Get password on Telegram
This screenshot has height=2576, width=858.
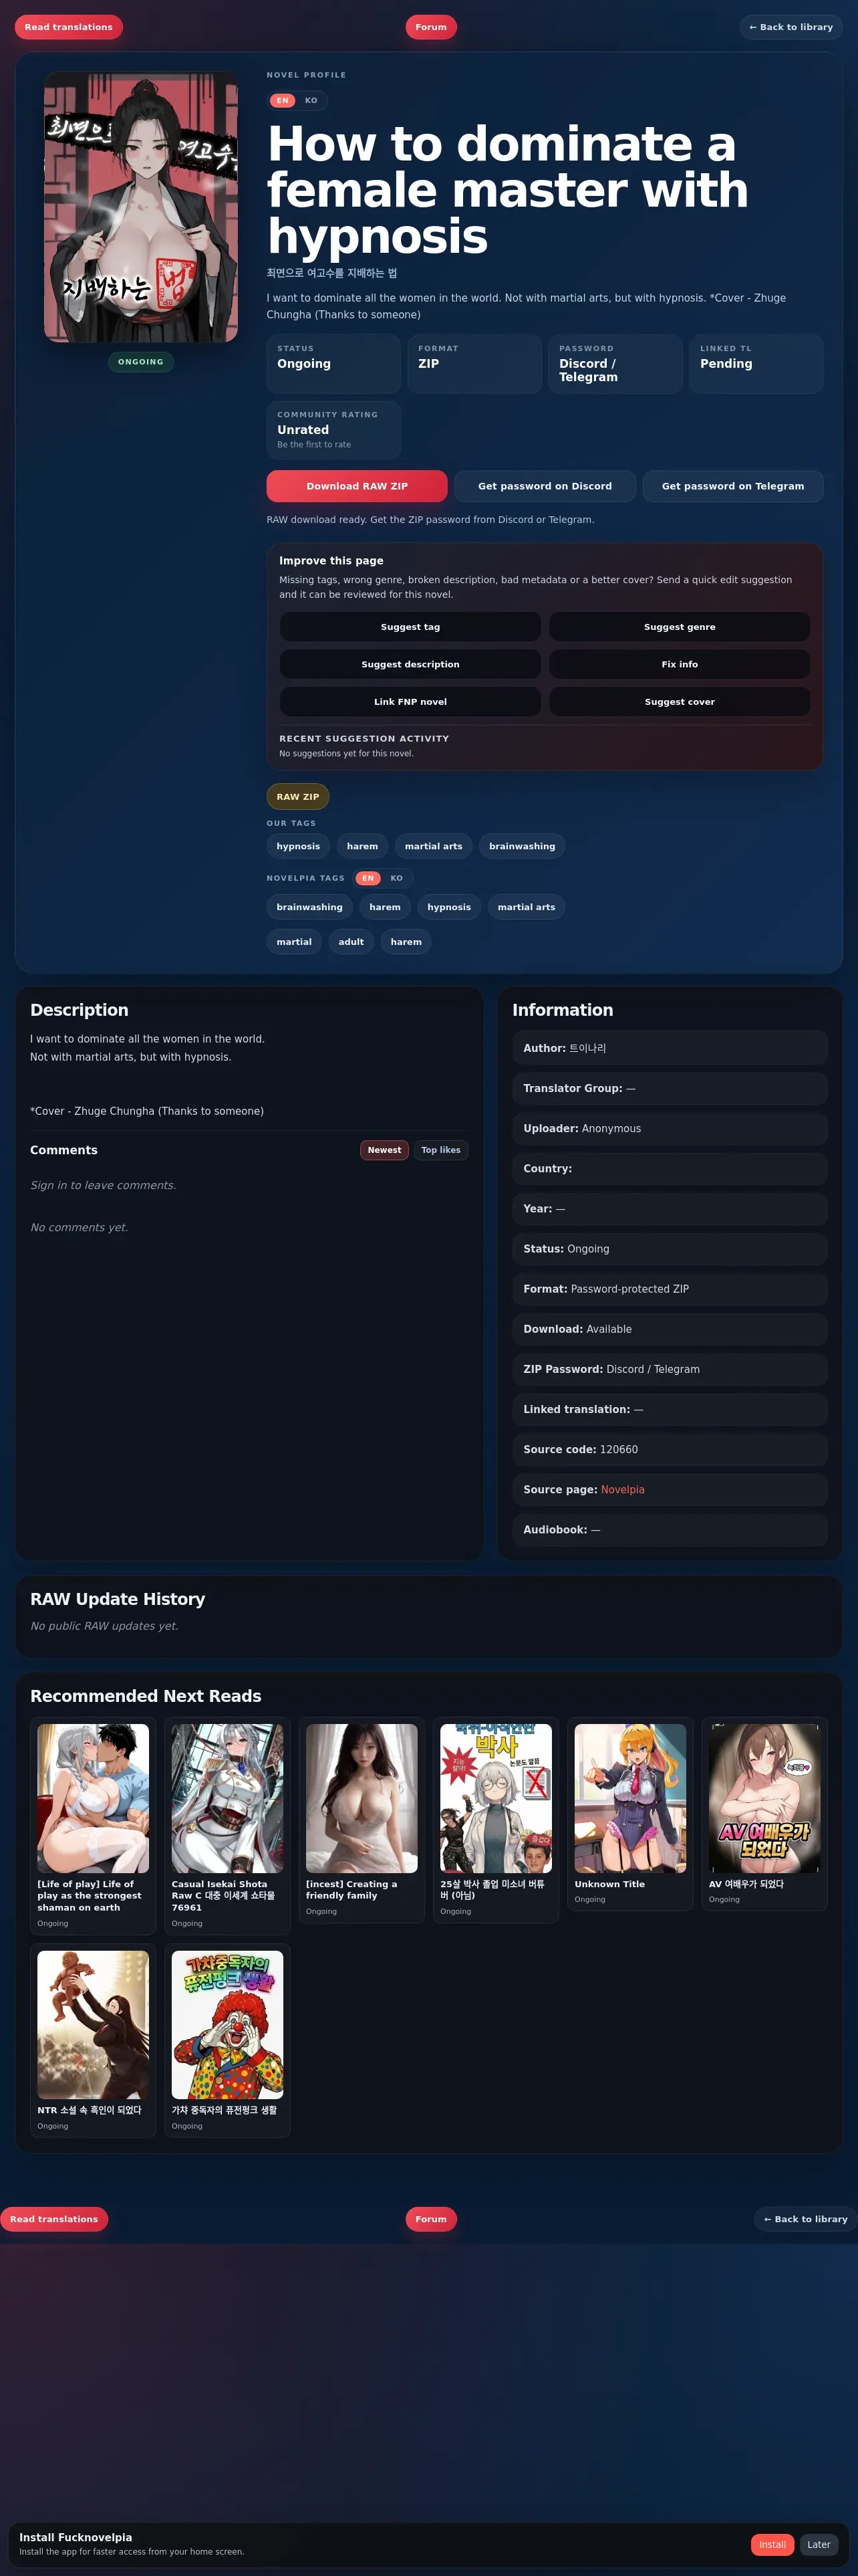732,486
